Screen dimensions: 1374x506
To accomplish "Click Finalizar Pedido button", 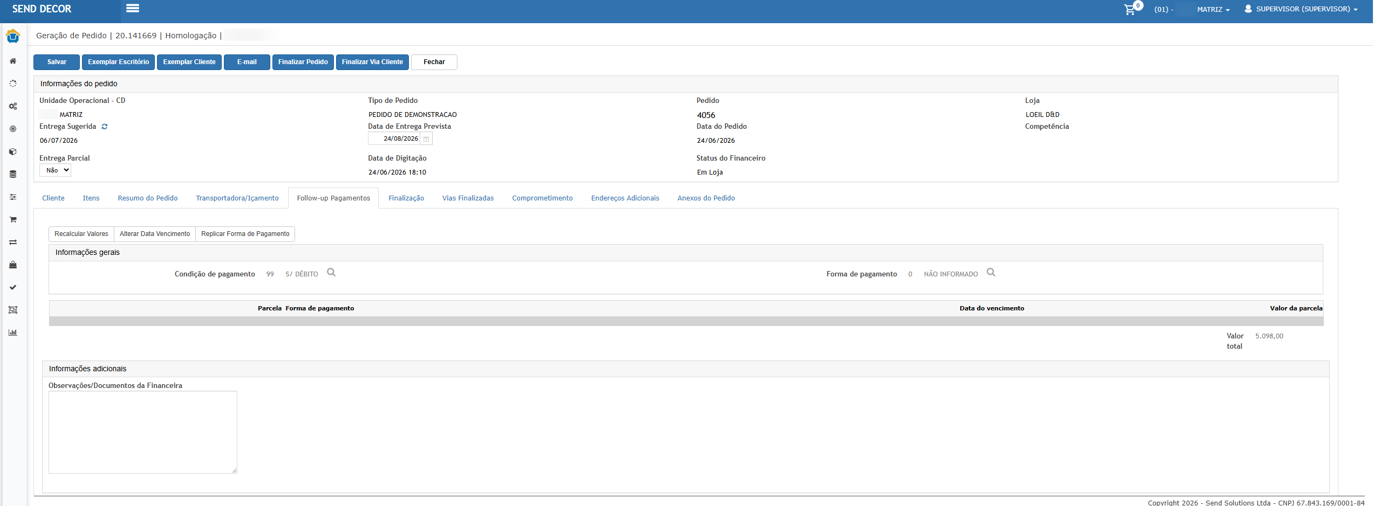I will 303,62.
